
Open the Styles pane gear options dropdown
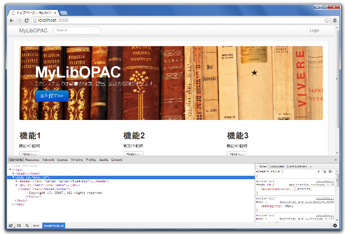(x=331, y=171)
